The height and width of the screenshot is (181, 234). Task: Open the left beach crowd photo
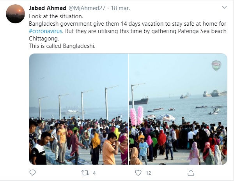78,109
